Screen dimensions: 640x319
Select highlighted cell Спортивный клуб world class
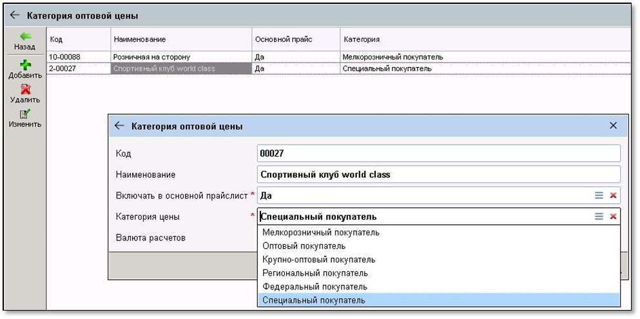pyautogui.click(x=181, y=68)
